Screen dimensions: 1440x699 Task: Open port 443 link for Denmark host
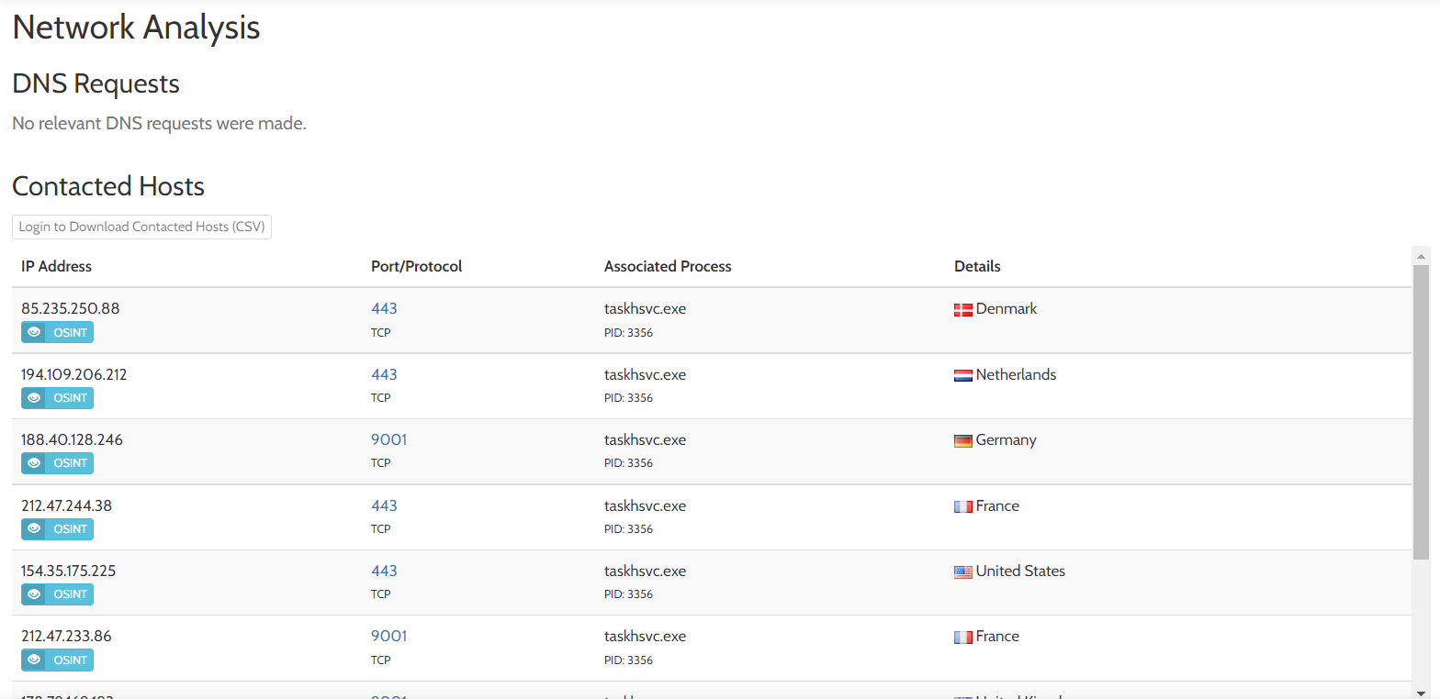pos(384,309)
